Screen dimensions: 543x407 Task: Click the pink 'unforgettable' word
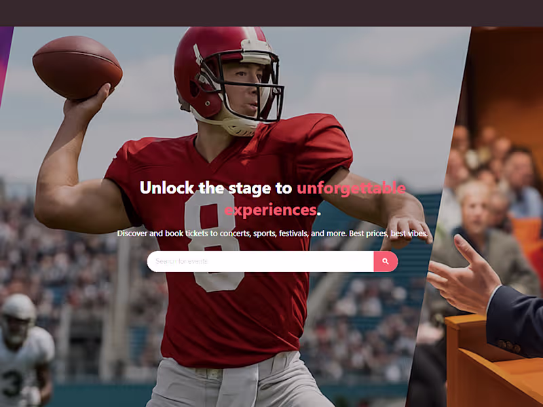coord(351,188)
